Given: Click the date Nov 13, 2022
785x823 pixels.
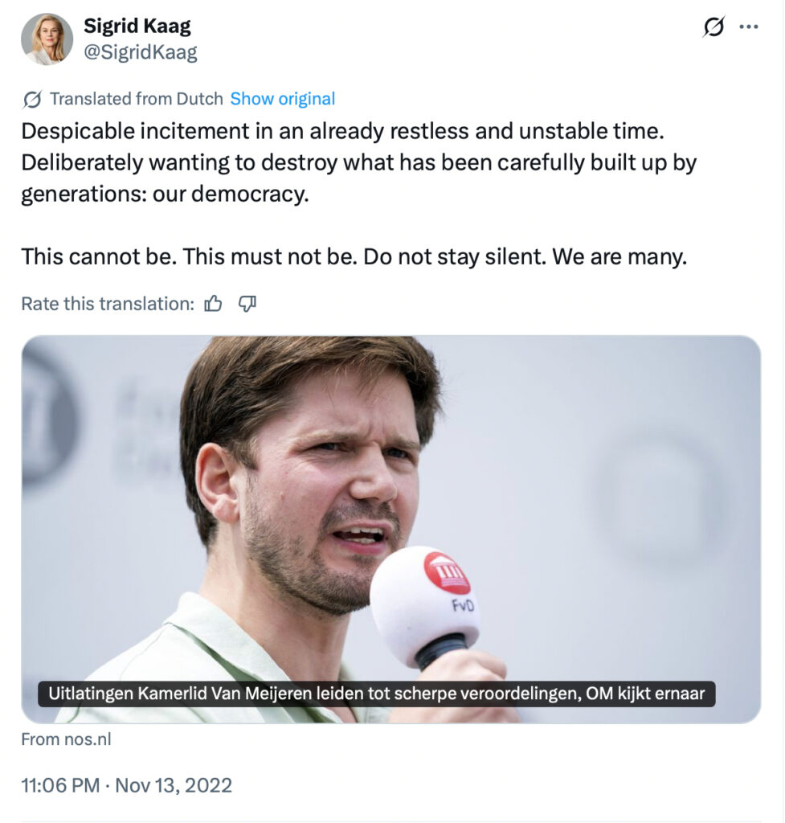Looking at the screenshot, I should tap(174, 785).
